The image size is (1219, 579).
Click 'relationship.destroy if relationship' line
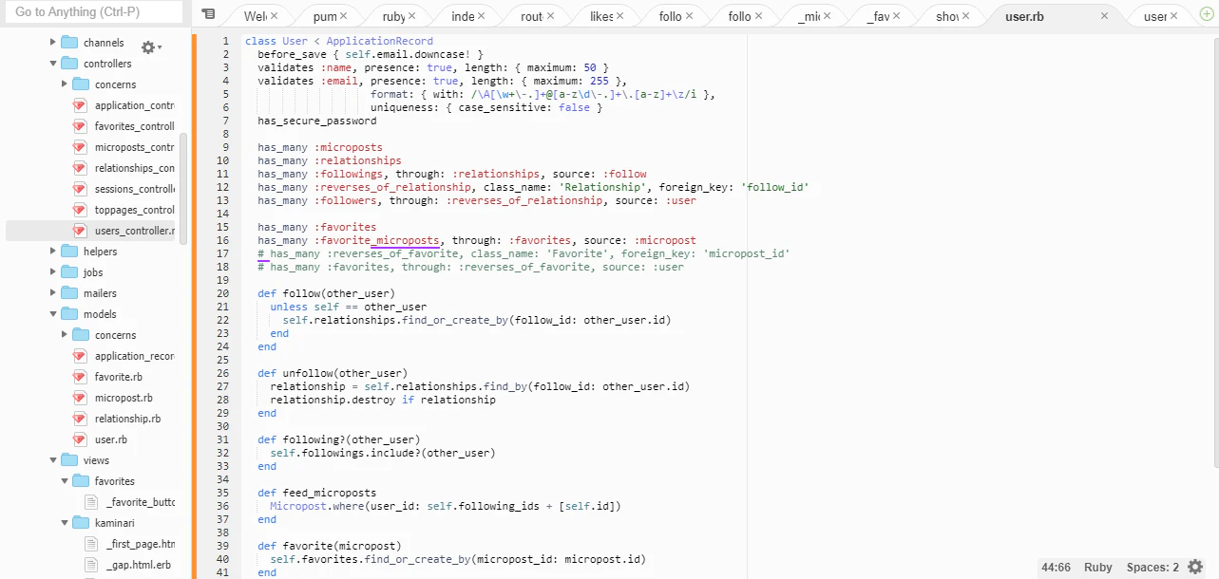pos(383,400)
